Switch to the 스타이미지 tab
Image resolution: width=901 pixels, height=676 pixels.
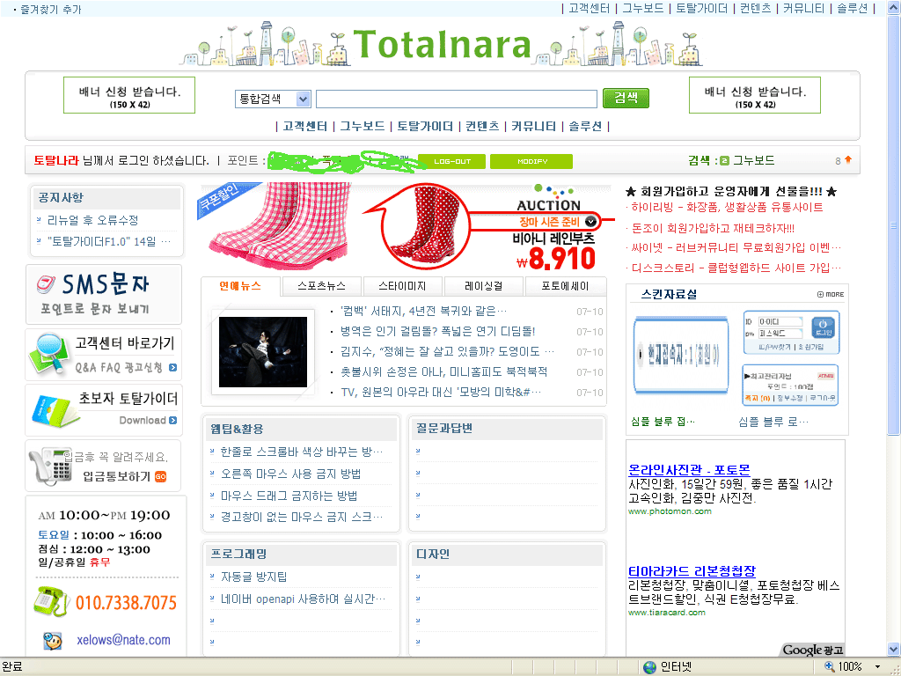pos(402,286)
